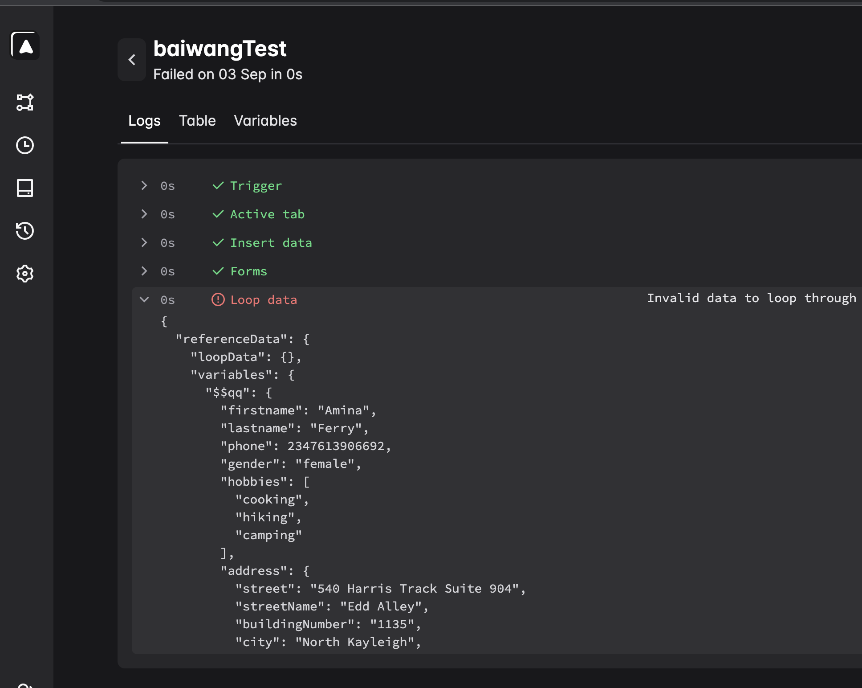Click the back arrow next to baiwangTest
This screenshot has height=688, width=862.
coord(132,59)
